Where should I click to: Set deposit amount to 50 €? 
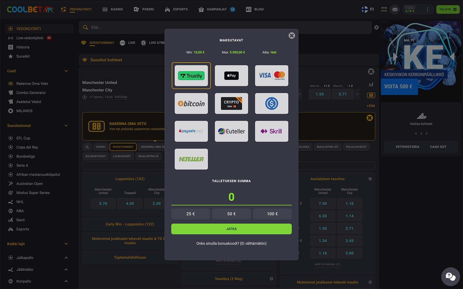click(231, 214)
